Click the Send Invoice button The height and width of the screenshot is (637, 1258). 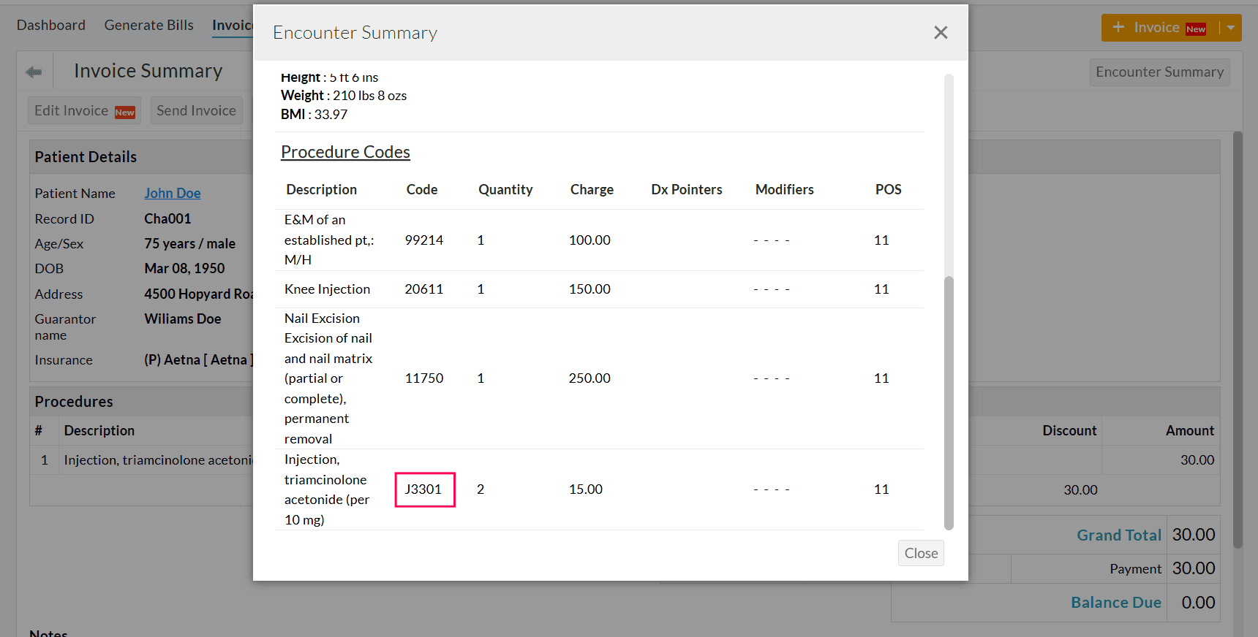[196, 110]
